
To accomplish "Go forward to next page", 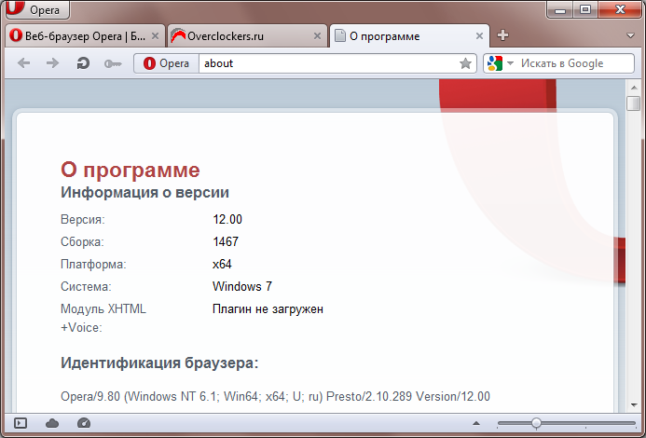I will pos(53,63).
